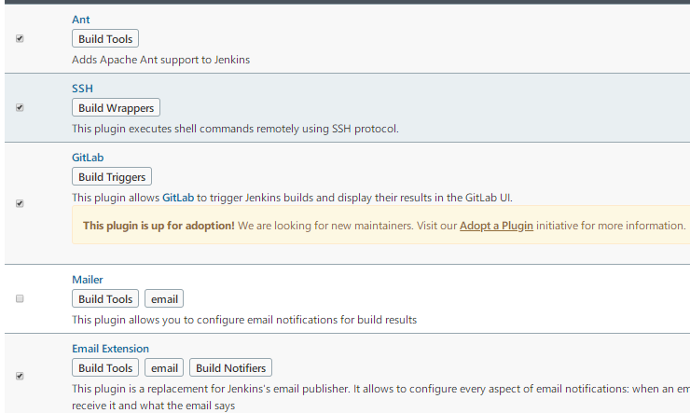
Task: Click the Build Notifiers tag
Action: tap(230, 368)
